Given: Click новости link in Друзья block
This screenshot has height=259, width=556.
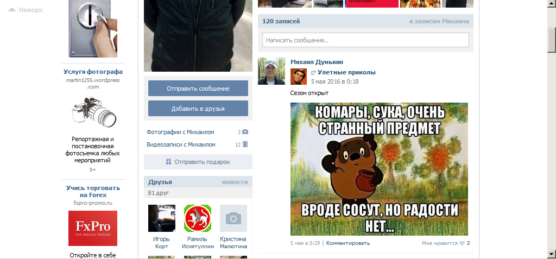Looking at the screenshot, I should (235, 182).
